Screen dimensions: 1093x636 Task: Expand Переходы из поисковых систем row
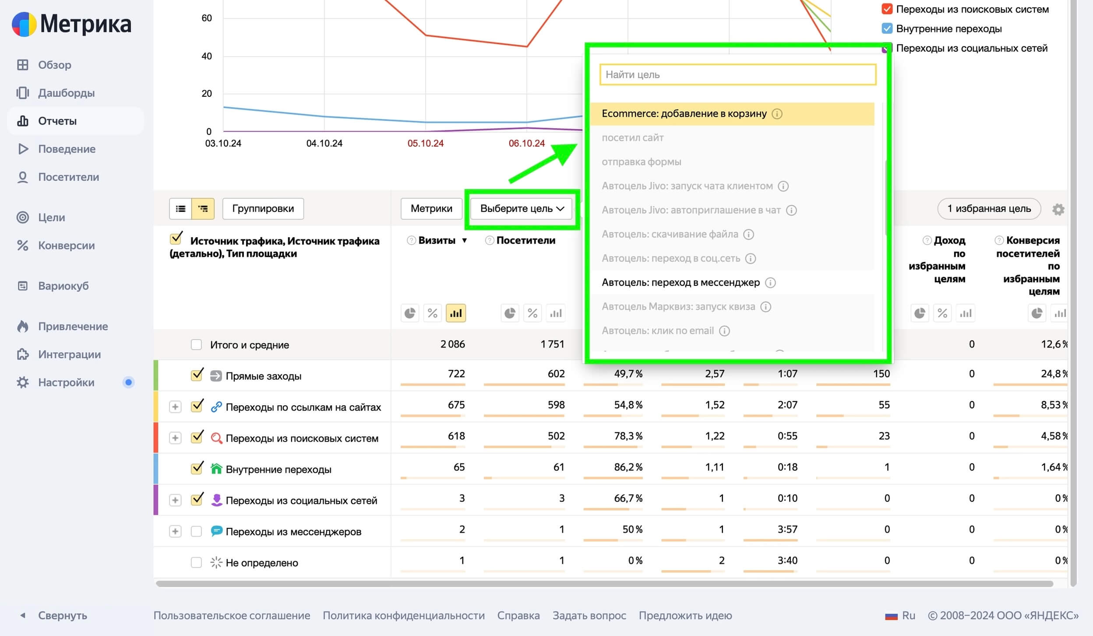point(175,438)
